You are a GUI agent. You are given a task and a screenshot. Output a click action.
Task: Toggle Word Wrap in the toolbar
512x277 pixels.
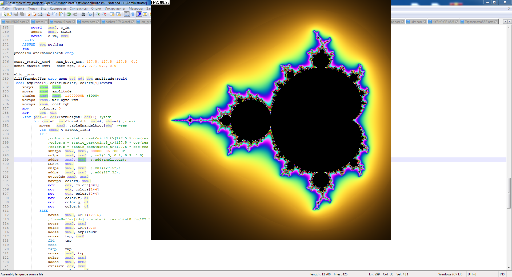(x=127, y=14)
